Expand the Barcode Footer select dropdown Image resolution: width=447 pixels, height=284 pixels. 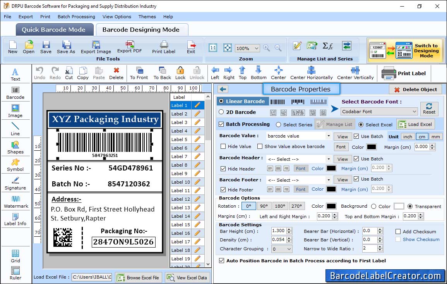[x=329, y=180]
